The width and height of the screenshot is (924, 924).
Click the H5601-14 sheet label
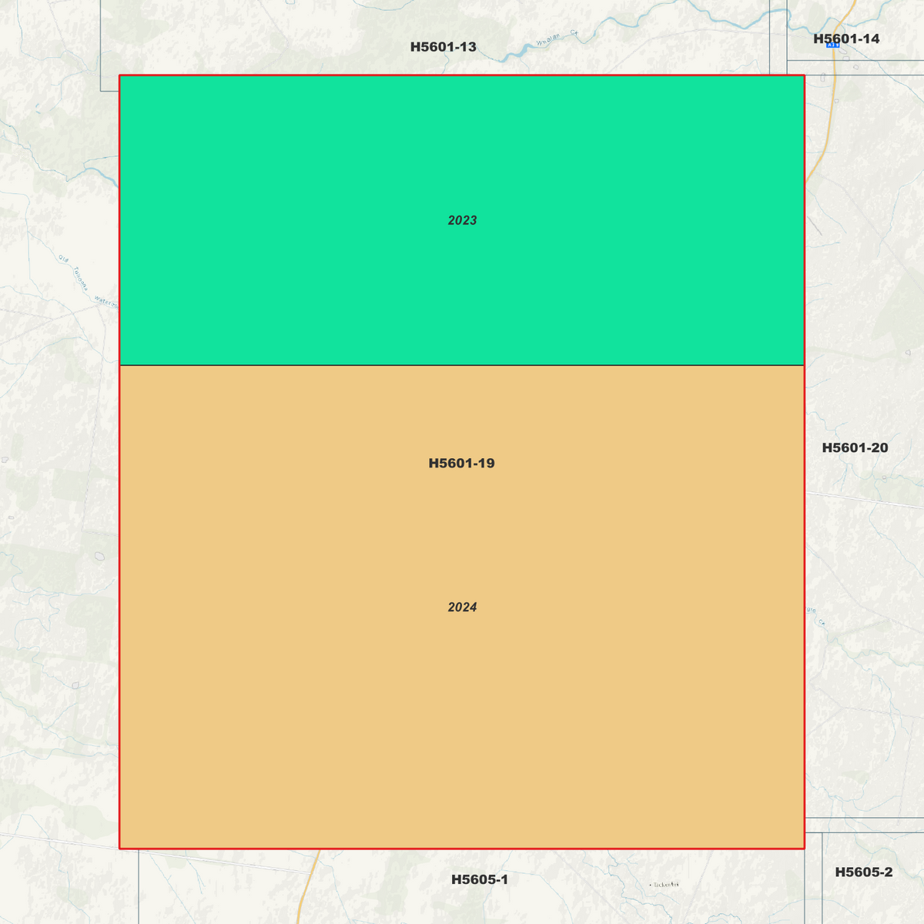click(846, 38)
